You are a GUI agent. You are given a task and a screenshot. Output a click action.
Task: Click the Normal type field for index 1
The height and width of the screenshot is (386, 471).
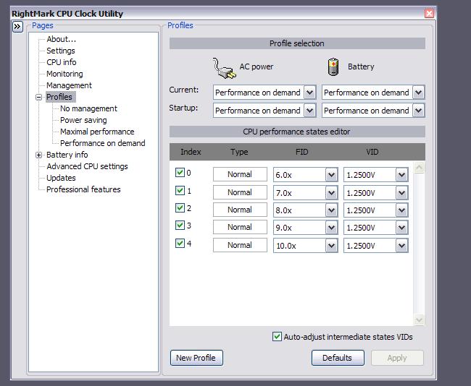click(x=240, y=192)
